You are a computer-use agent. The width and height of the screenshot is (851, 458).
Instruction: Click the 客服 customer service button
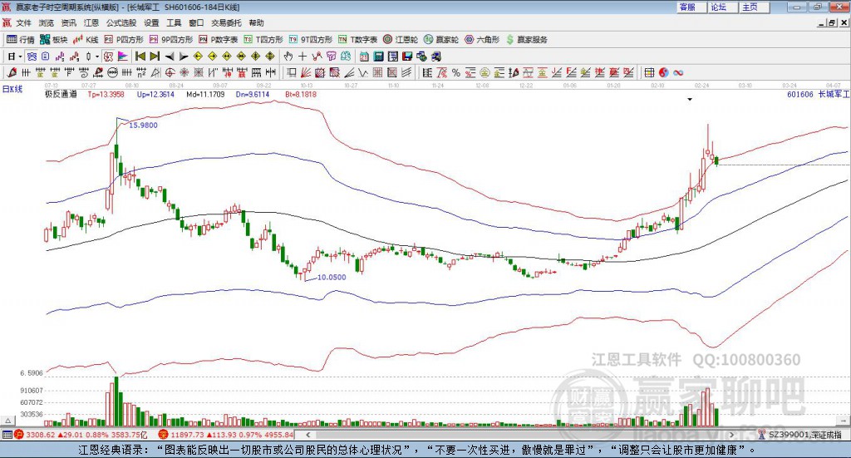pos(691,7)
